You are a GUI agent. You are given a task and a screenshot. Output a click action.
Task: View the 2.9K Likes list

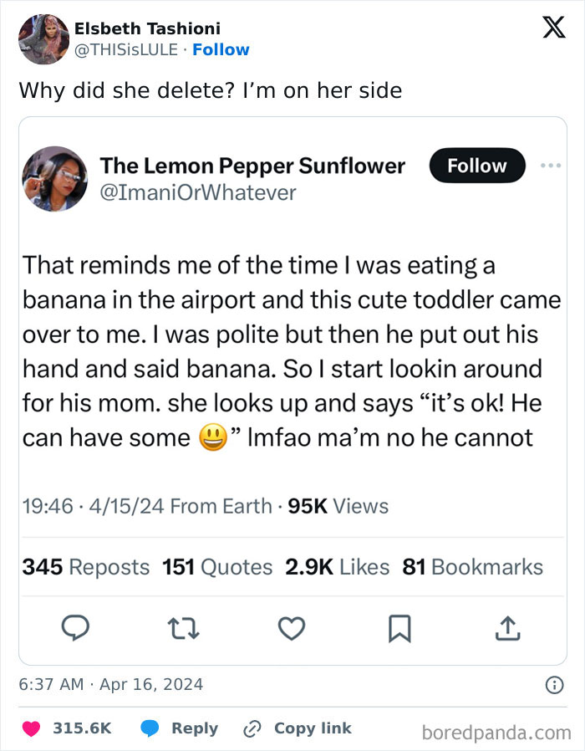click(x=338, y=566)
